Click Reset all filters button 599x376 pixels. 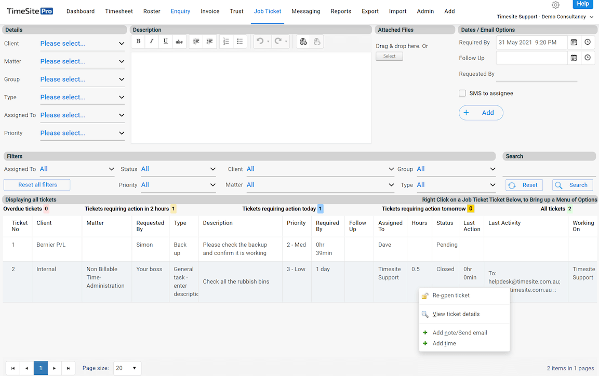tap(37, 185)
